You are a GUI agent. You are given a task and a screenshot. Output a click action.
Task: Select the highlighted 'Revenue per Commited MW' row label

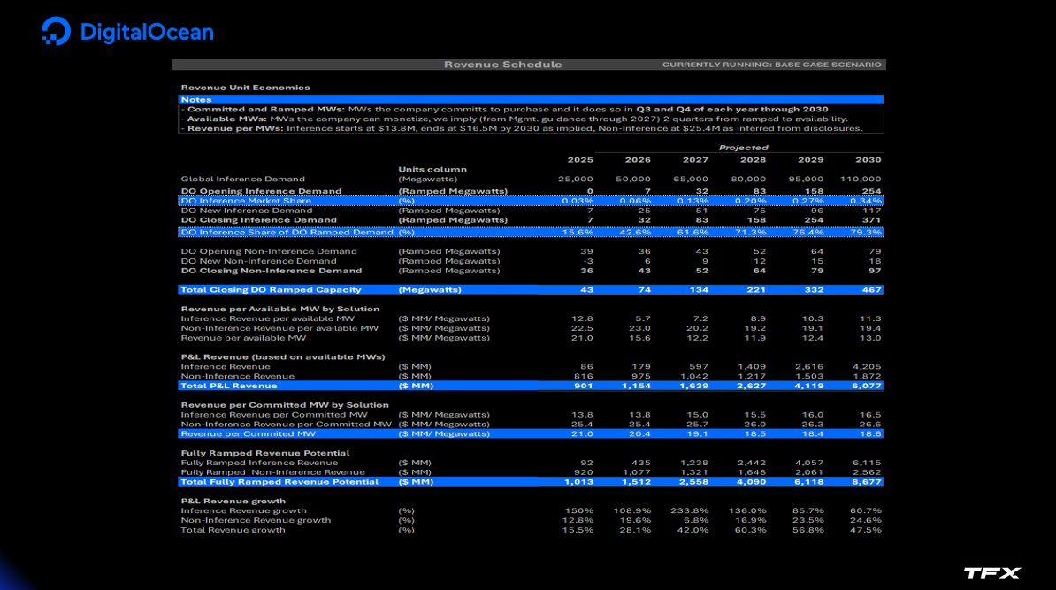click(x=248, y=433)
